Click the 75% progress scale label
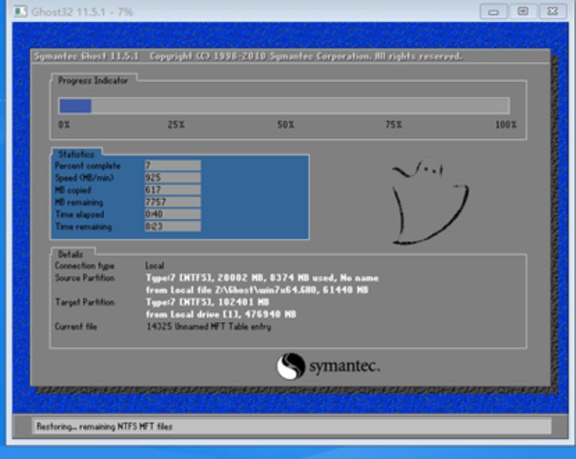The height and width of the screenshot is (459, 576). (393, 125)
